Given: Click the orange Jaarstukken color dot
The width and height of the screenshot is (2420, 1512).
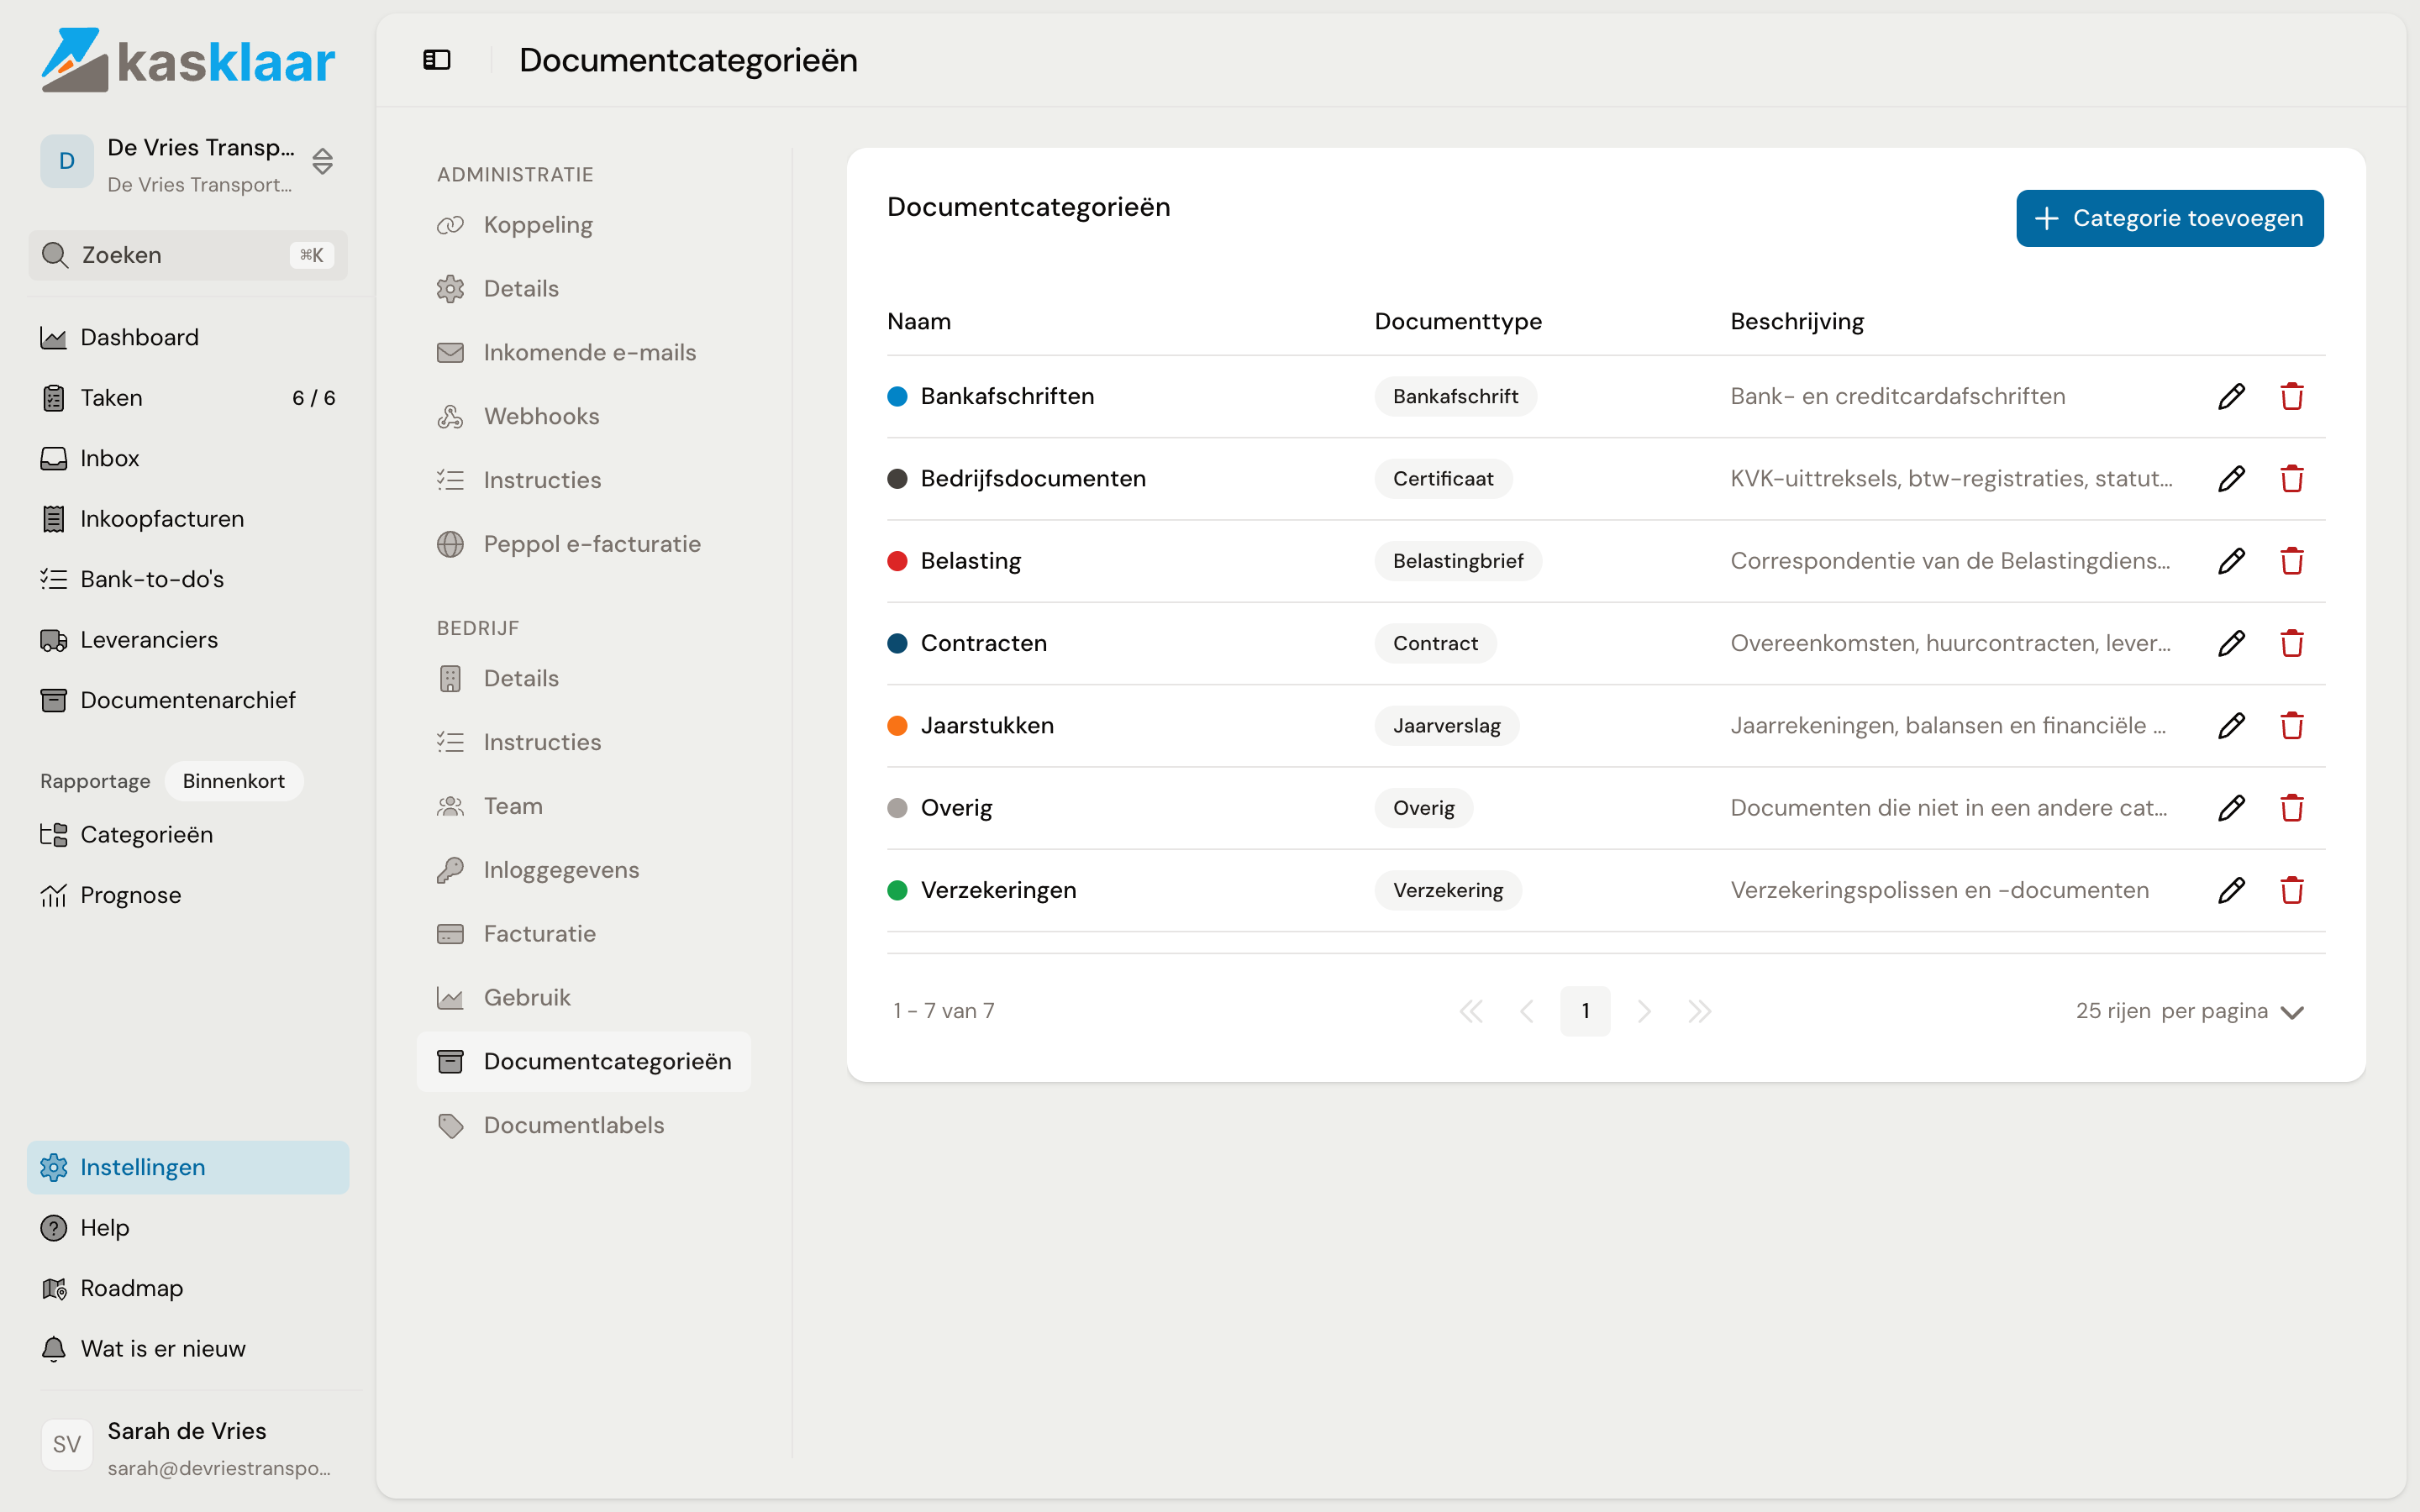Looking at the screenshot, I should [897, 725].
